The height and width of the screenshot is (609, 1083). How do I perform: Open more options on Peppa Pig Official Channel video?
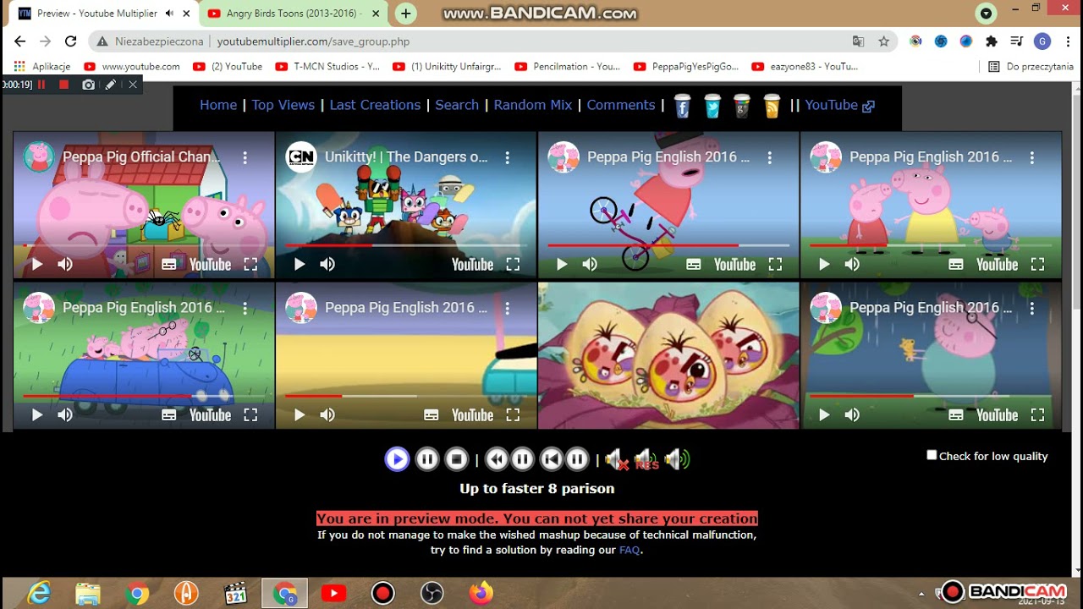245,157
